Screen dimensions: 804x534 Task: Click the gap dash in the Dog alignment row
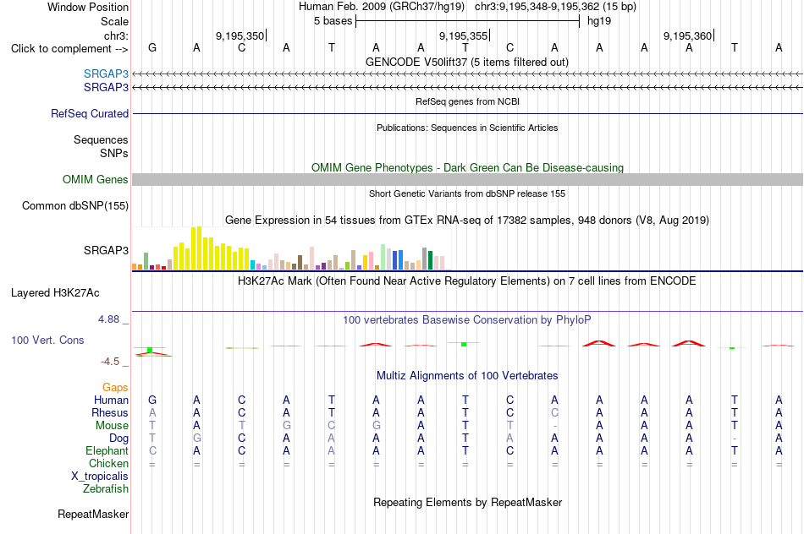[x=735, y=439]
